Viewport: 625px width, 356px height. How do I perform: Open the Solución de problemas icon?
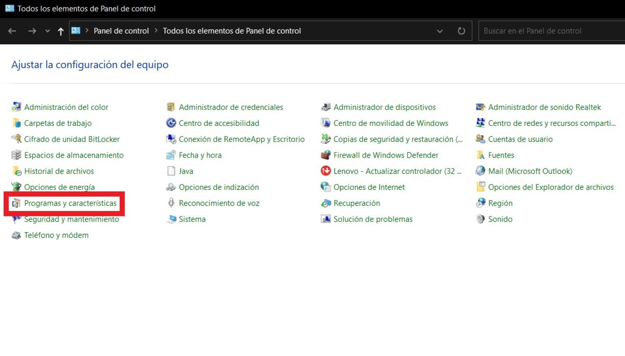(x=326, y=219)
